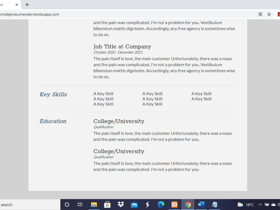Screen dimensions: 280x210
Task: Click the middle A Key Skill in second column
Action: (152, 99)
